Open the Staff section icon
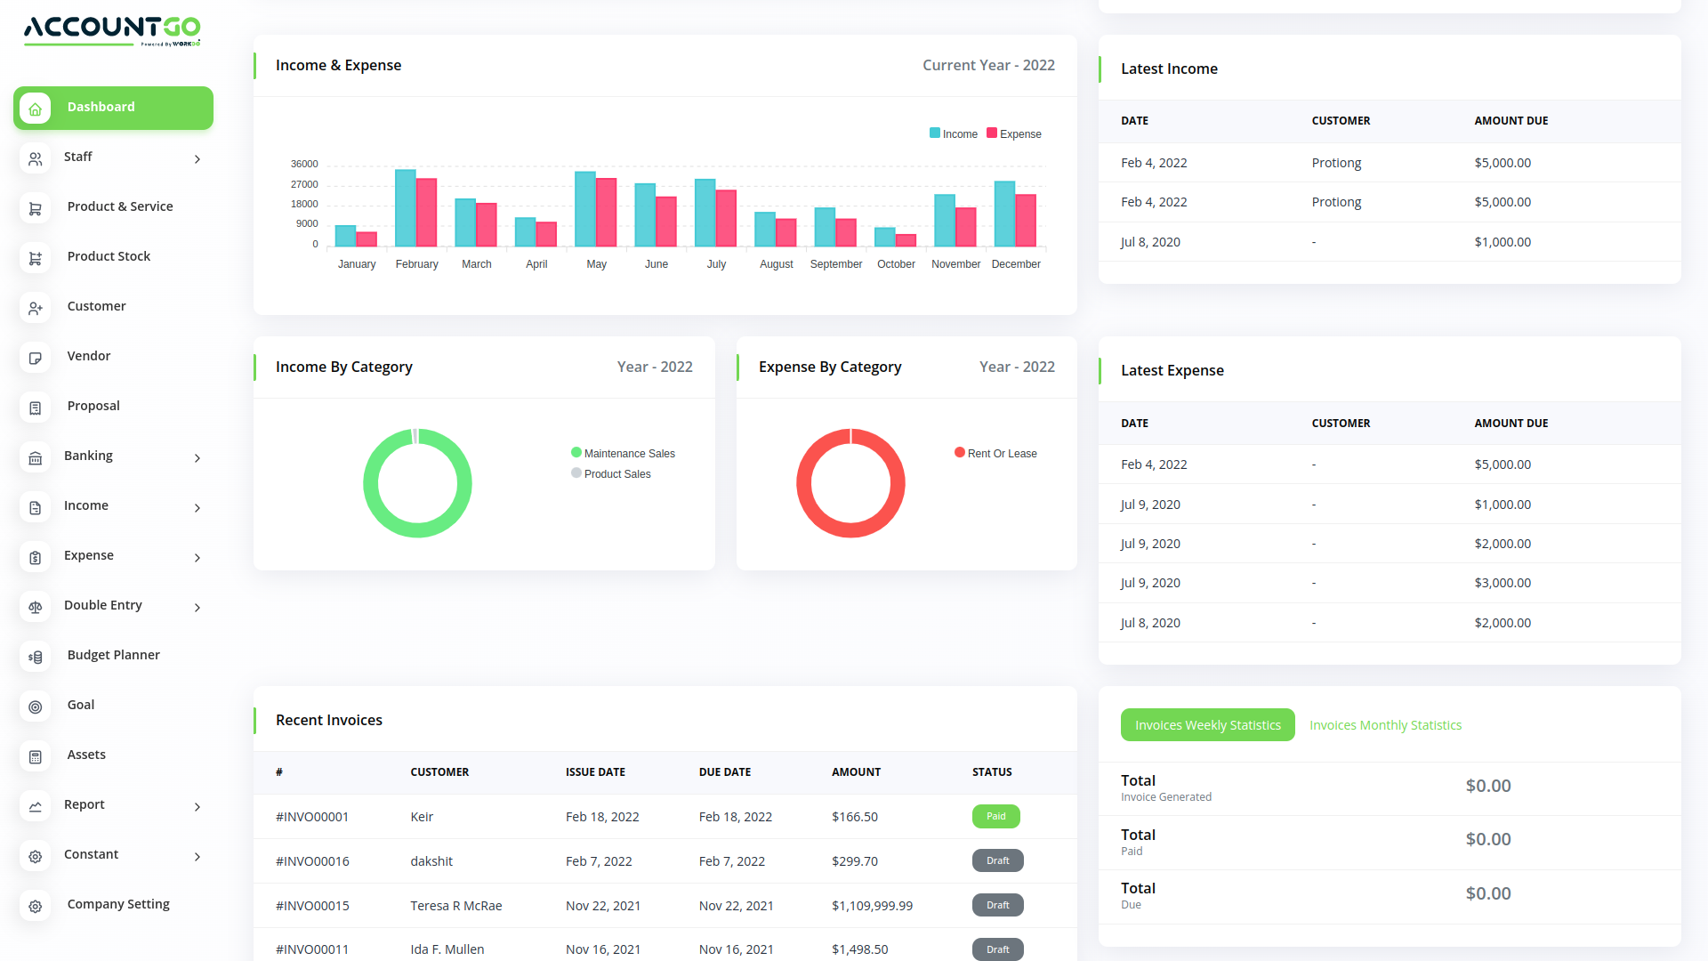 click(35, 158)
